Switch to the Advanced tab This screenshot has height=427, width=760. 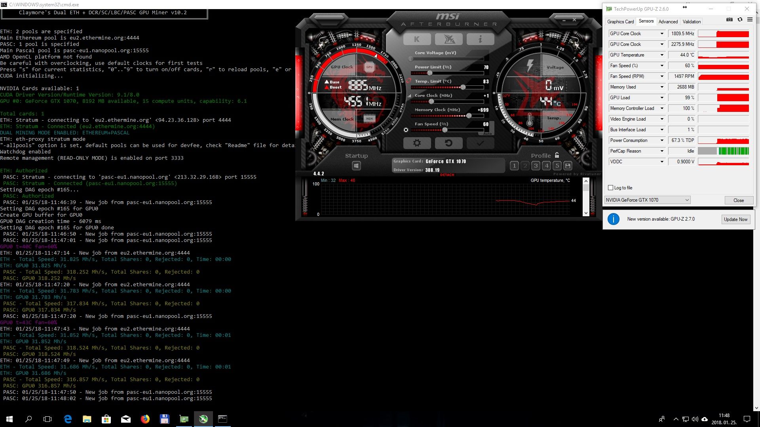pos(668,22)
